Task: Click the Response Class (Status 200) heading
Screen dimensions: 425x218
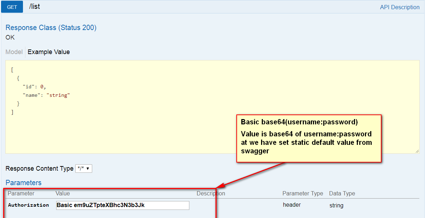Action: [x=51, y=28]
